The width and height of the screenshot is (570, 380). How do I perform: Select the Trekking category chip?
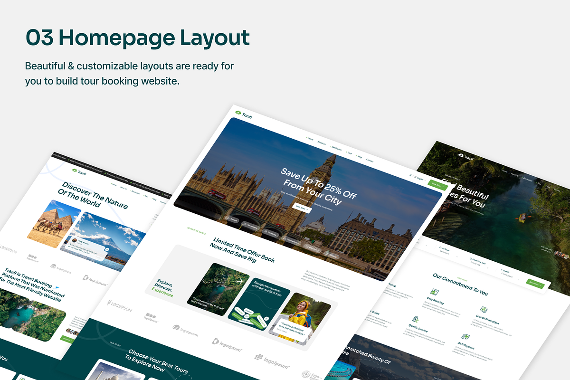point(270,233)
